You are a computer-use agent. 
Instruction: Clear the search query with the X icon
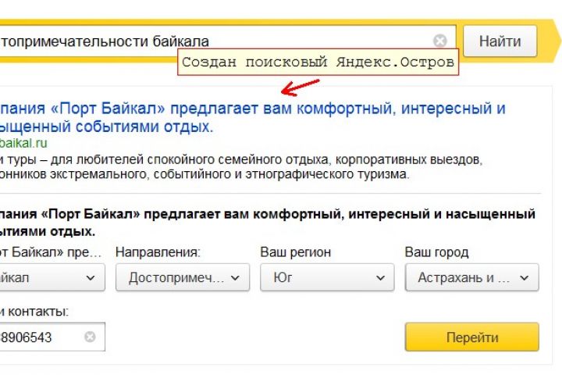pyautogui.click(x=440, y=41)
